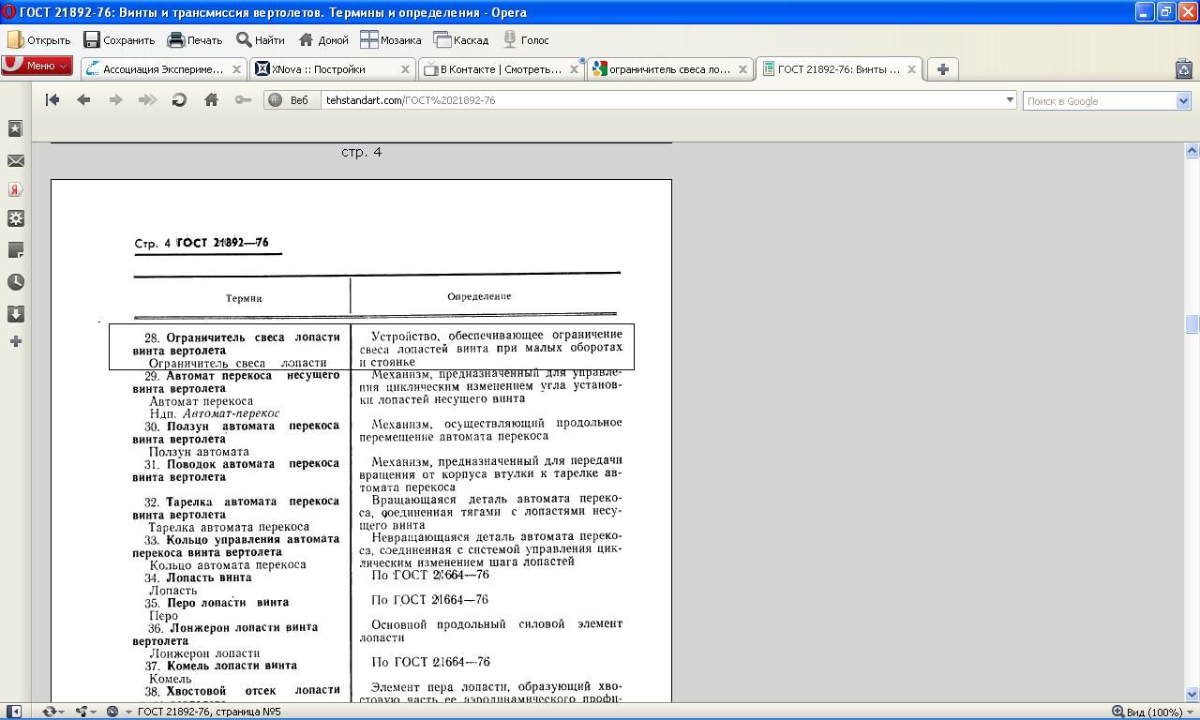Open the Mail sidebar panel

(x=16, y=161)
